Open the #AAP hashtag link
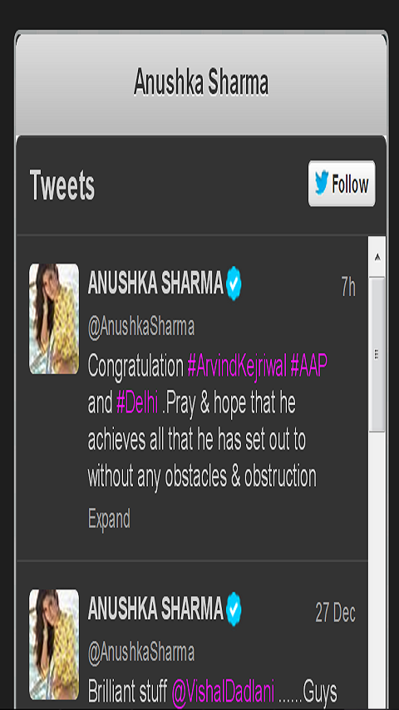399x710 pixels. [x=308, y=367]
